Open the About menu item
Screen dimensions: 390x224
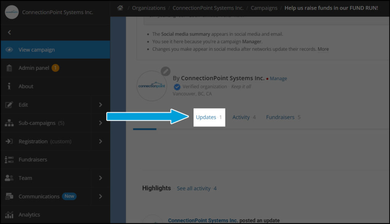(56, 86)
